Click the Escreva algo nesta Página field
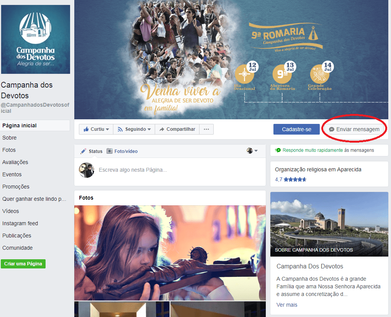The width and height of the screenshot is (391, 317). [x=169, y=170]
